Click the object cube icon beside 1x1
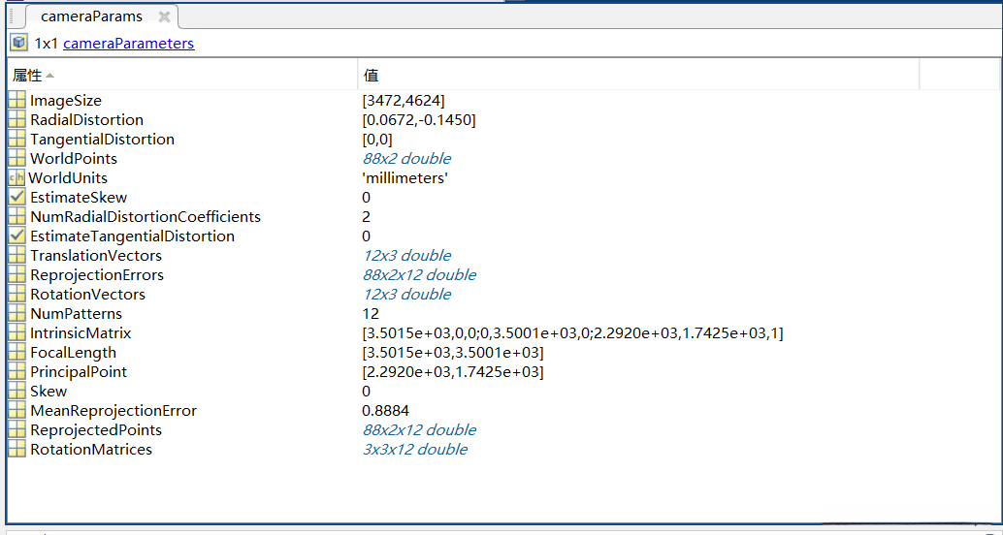Viewport: 1003px width, 535px height. tap(18, 43)
